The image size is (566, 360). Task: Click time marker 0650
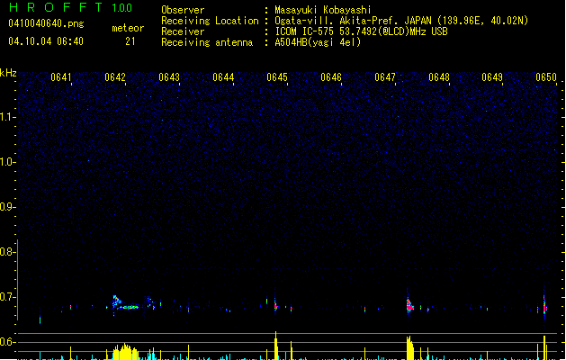pyautogui.click(x=546, y=77)
